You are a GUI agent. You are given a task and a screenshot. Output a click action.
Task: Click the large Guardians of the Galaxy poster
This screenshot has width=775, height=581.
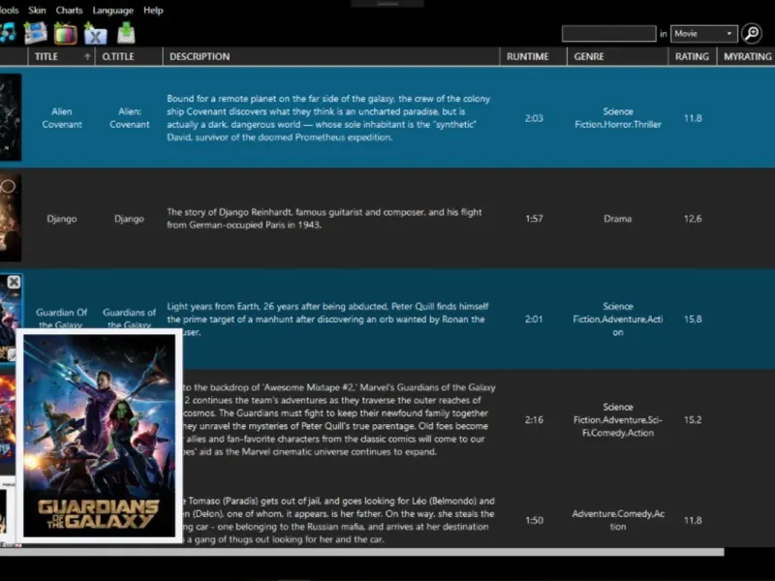100,436
